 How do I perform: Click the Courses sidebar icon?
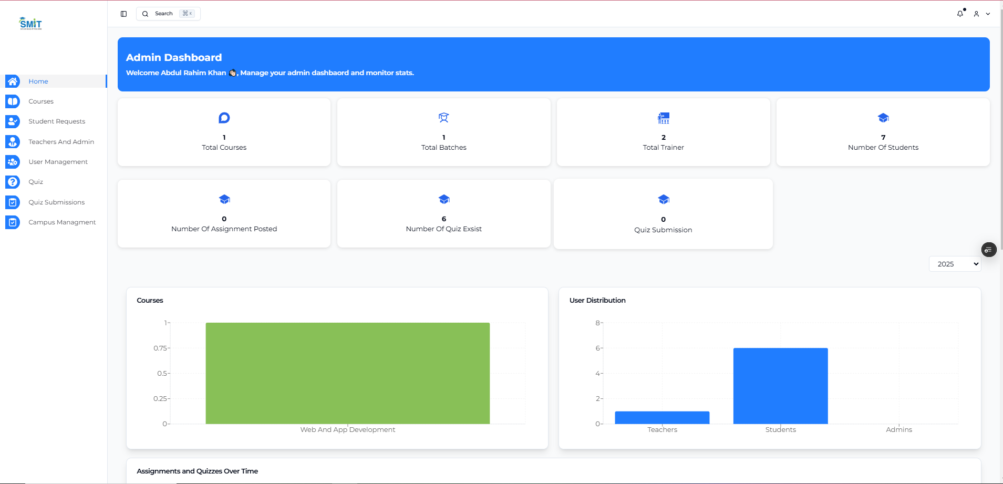click(13, 101)
